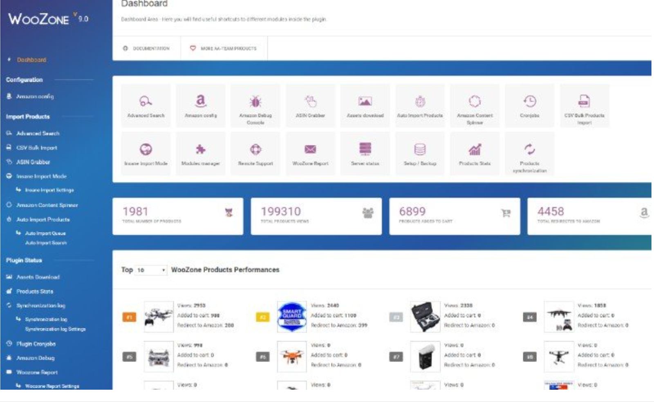Open Insane Import Mode sidebar item

coord(41,176)
